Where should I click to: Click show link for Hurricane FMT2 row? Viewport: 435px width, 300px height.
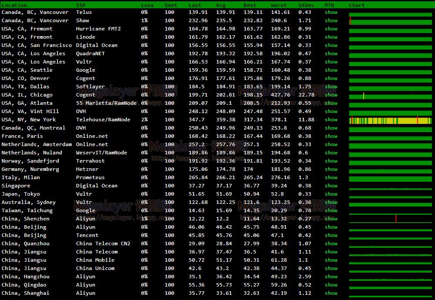[331, 29]
